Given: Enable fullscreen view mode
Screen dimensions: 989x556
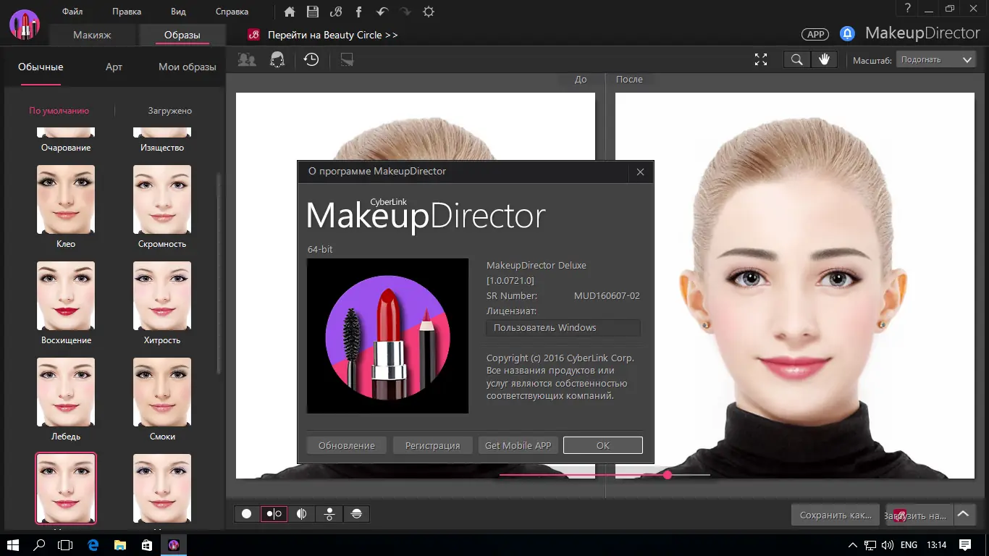Looking at the screenshot, I should tap(760, 59).
